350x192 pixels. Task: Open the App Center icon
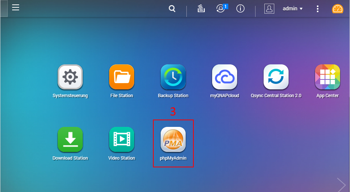tap(328, 77)
